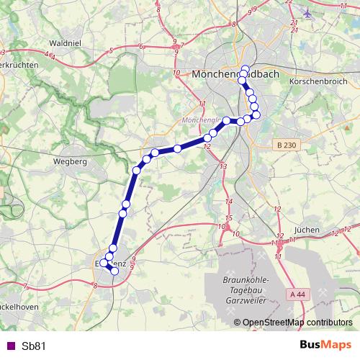360x360 pixels.
Task: Click the B 230 road shield
Action: point(287,145)
